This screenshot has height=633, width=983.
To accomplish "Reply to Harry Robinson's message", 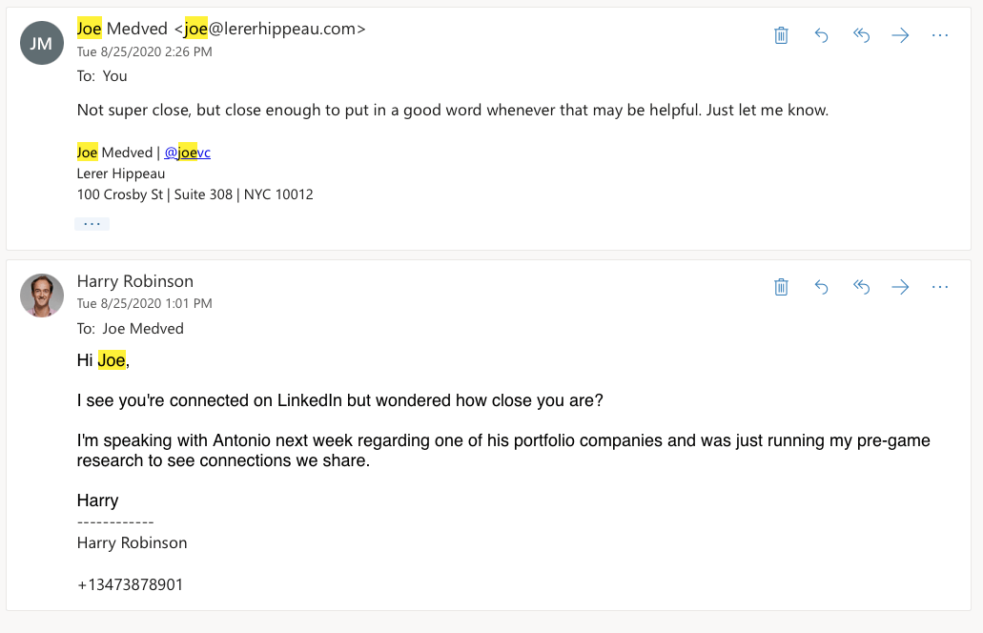I will 821,287.
